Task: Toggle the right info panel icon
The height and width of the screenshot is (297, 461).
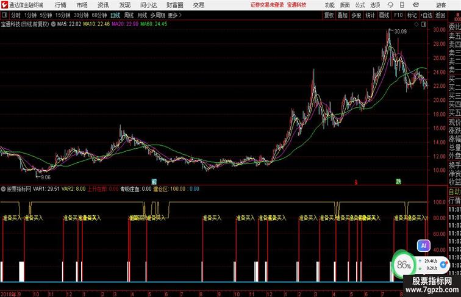Action: [x=424, y=24]
